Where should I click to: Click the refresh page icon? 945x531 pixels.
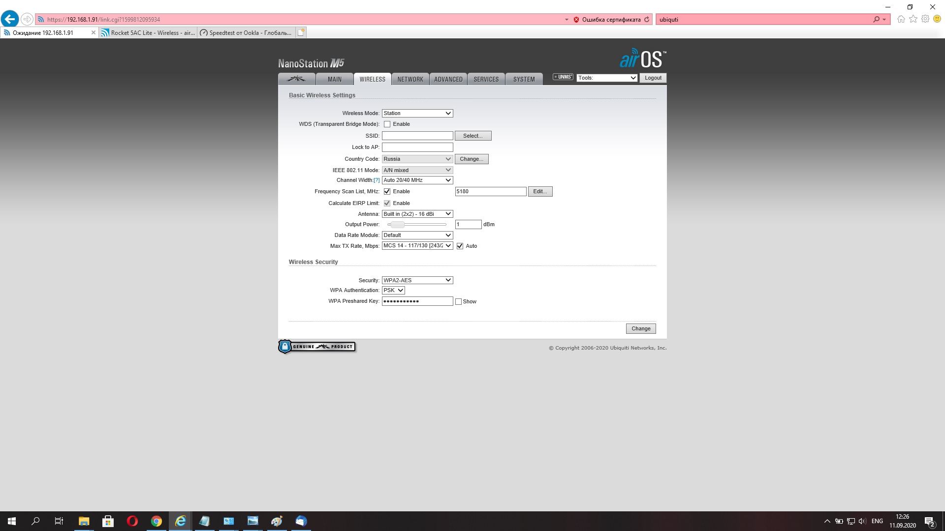647,20
